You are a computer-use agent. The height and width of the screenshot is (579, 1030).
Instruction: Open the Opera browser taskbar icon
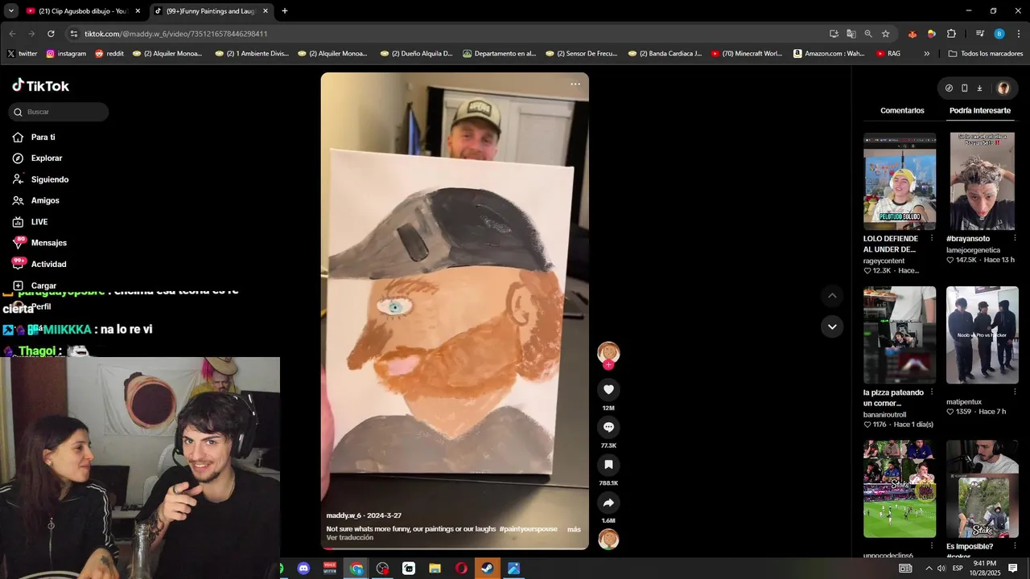point(461,569)
